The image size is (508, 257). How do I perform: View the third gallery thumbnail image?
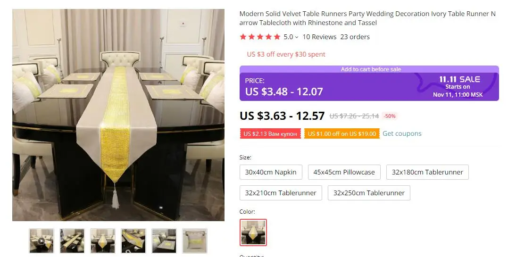click(x=103, y=241)
